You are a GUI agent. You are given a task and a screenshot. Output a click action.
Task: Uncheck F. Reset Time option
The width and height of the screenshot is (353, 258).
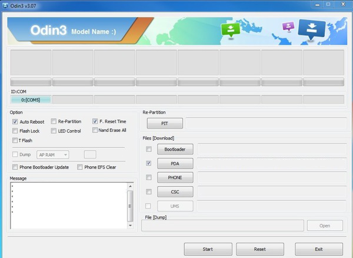click(95, 121)
